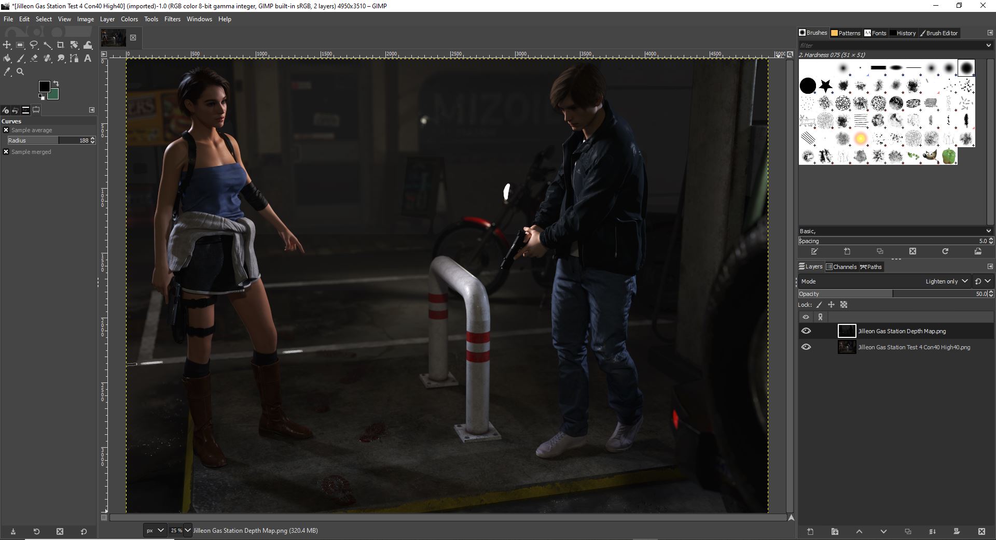
Task: Hide the Jilleon Gas Station Depth Map layer
Action: pos(806,331)
